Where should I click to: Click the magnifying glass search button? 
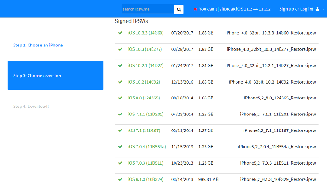click(179, 9)
